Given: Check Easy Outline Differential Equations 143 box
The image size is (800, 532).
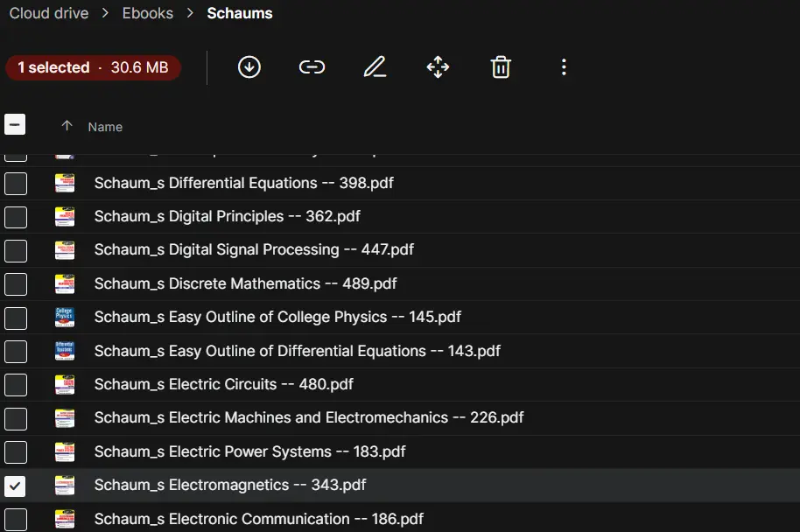Looking at the screenshot, I should click(16, 352).
